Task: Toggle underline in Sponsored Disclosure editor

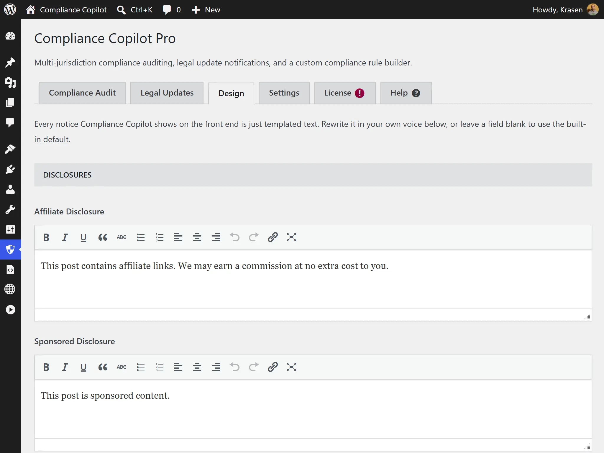Action: pos(83,367)
